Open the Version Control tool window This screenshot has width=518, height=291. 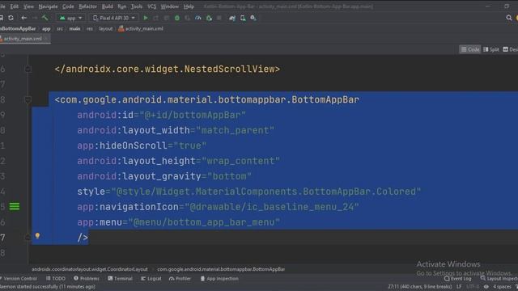(19, 278)
